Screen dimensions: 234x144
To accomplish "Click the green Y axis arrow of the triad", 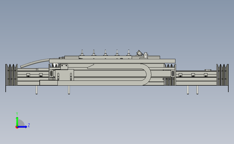I will click(17, 121).
